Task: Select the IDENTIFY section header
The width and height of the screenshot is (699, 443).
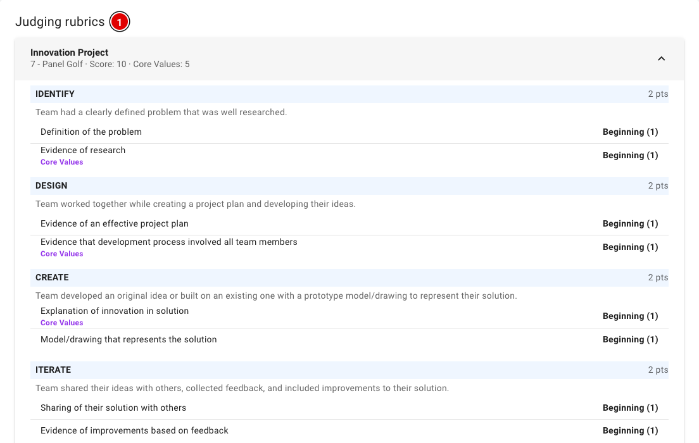Action: 349,94
